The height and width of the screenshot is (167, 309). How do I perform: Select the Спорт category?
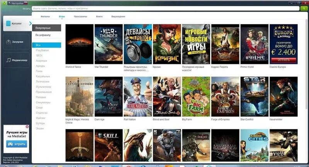pyautogui.click(x=39, y=108)
